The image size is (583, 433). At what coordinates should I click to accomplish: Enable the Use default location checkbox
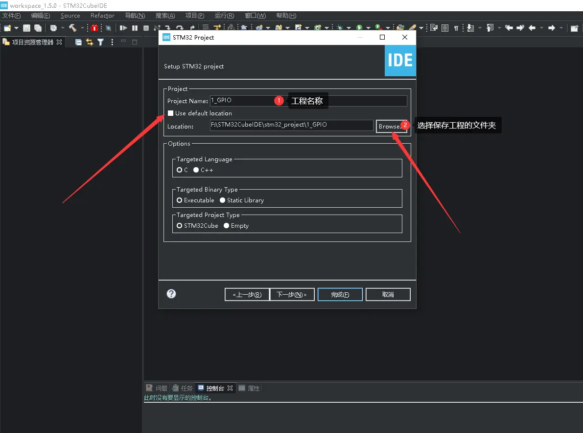tap(170, 113)
